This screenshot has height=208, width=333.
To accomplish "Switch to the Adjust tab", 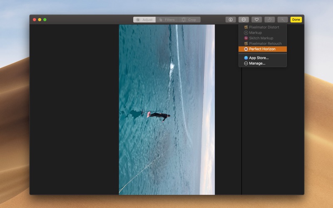I will tap(144, 20).
